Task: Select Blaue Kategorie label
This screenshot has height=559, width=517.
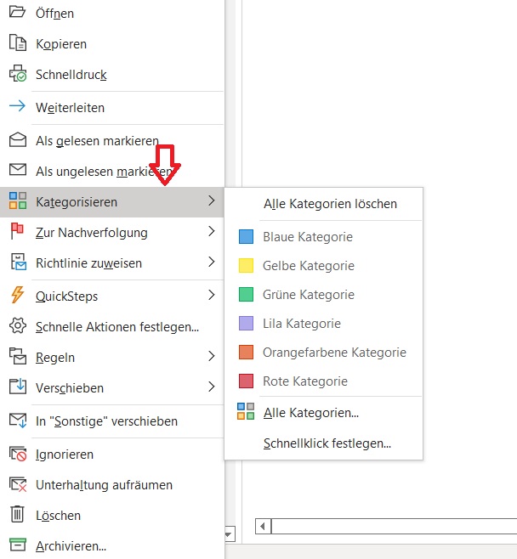Action: point(308,237)
